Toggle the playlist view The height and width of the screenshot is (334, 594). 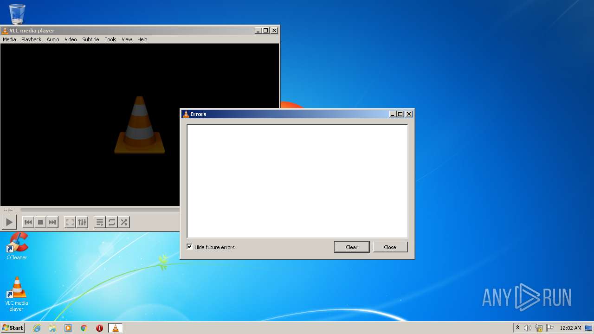tap(100, 222)
